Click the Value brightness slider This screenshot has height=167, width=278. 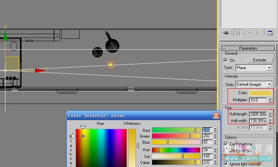(176, 162)
